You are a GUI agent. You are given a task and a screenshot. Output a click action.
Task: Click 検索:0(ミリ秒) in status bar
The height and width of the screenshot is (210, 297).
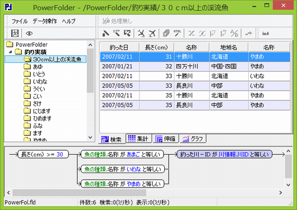click(x=116, y=202)
